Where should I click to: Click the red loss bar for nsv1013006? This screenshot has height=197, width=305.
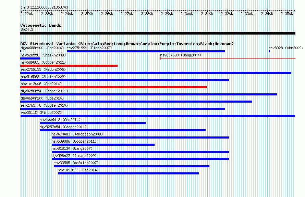pos(113,87)
